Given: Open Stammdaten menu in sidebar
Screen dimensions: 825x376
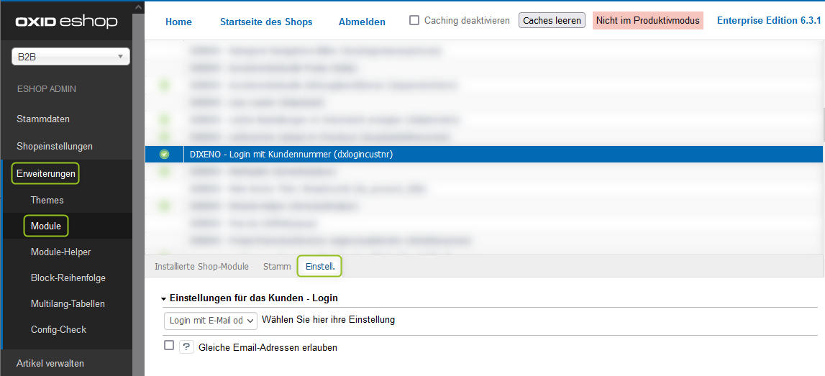Looking at the screenshot, I should click(x=43, y=119).
